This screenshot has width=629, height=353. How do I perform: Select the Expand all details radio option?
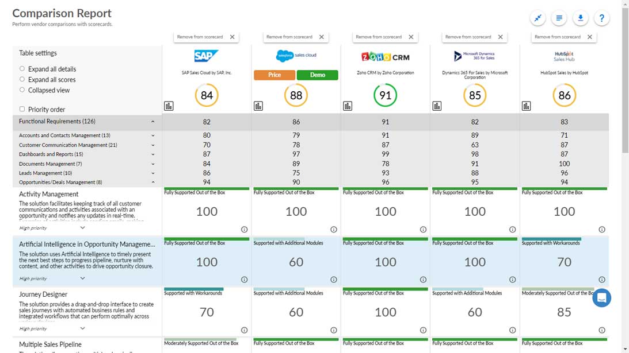pos(22,69)
